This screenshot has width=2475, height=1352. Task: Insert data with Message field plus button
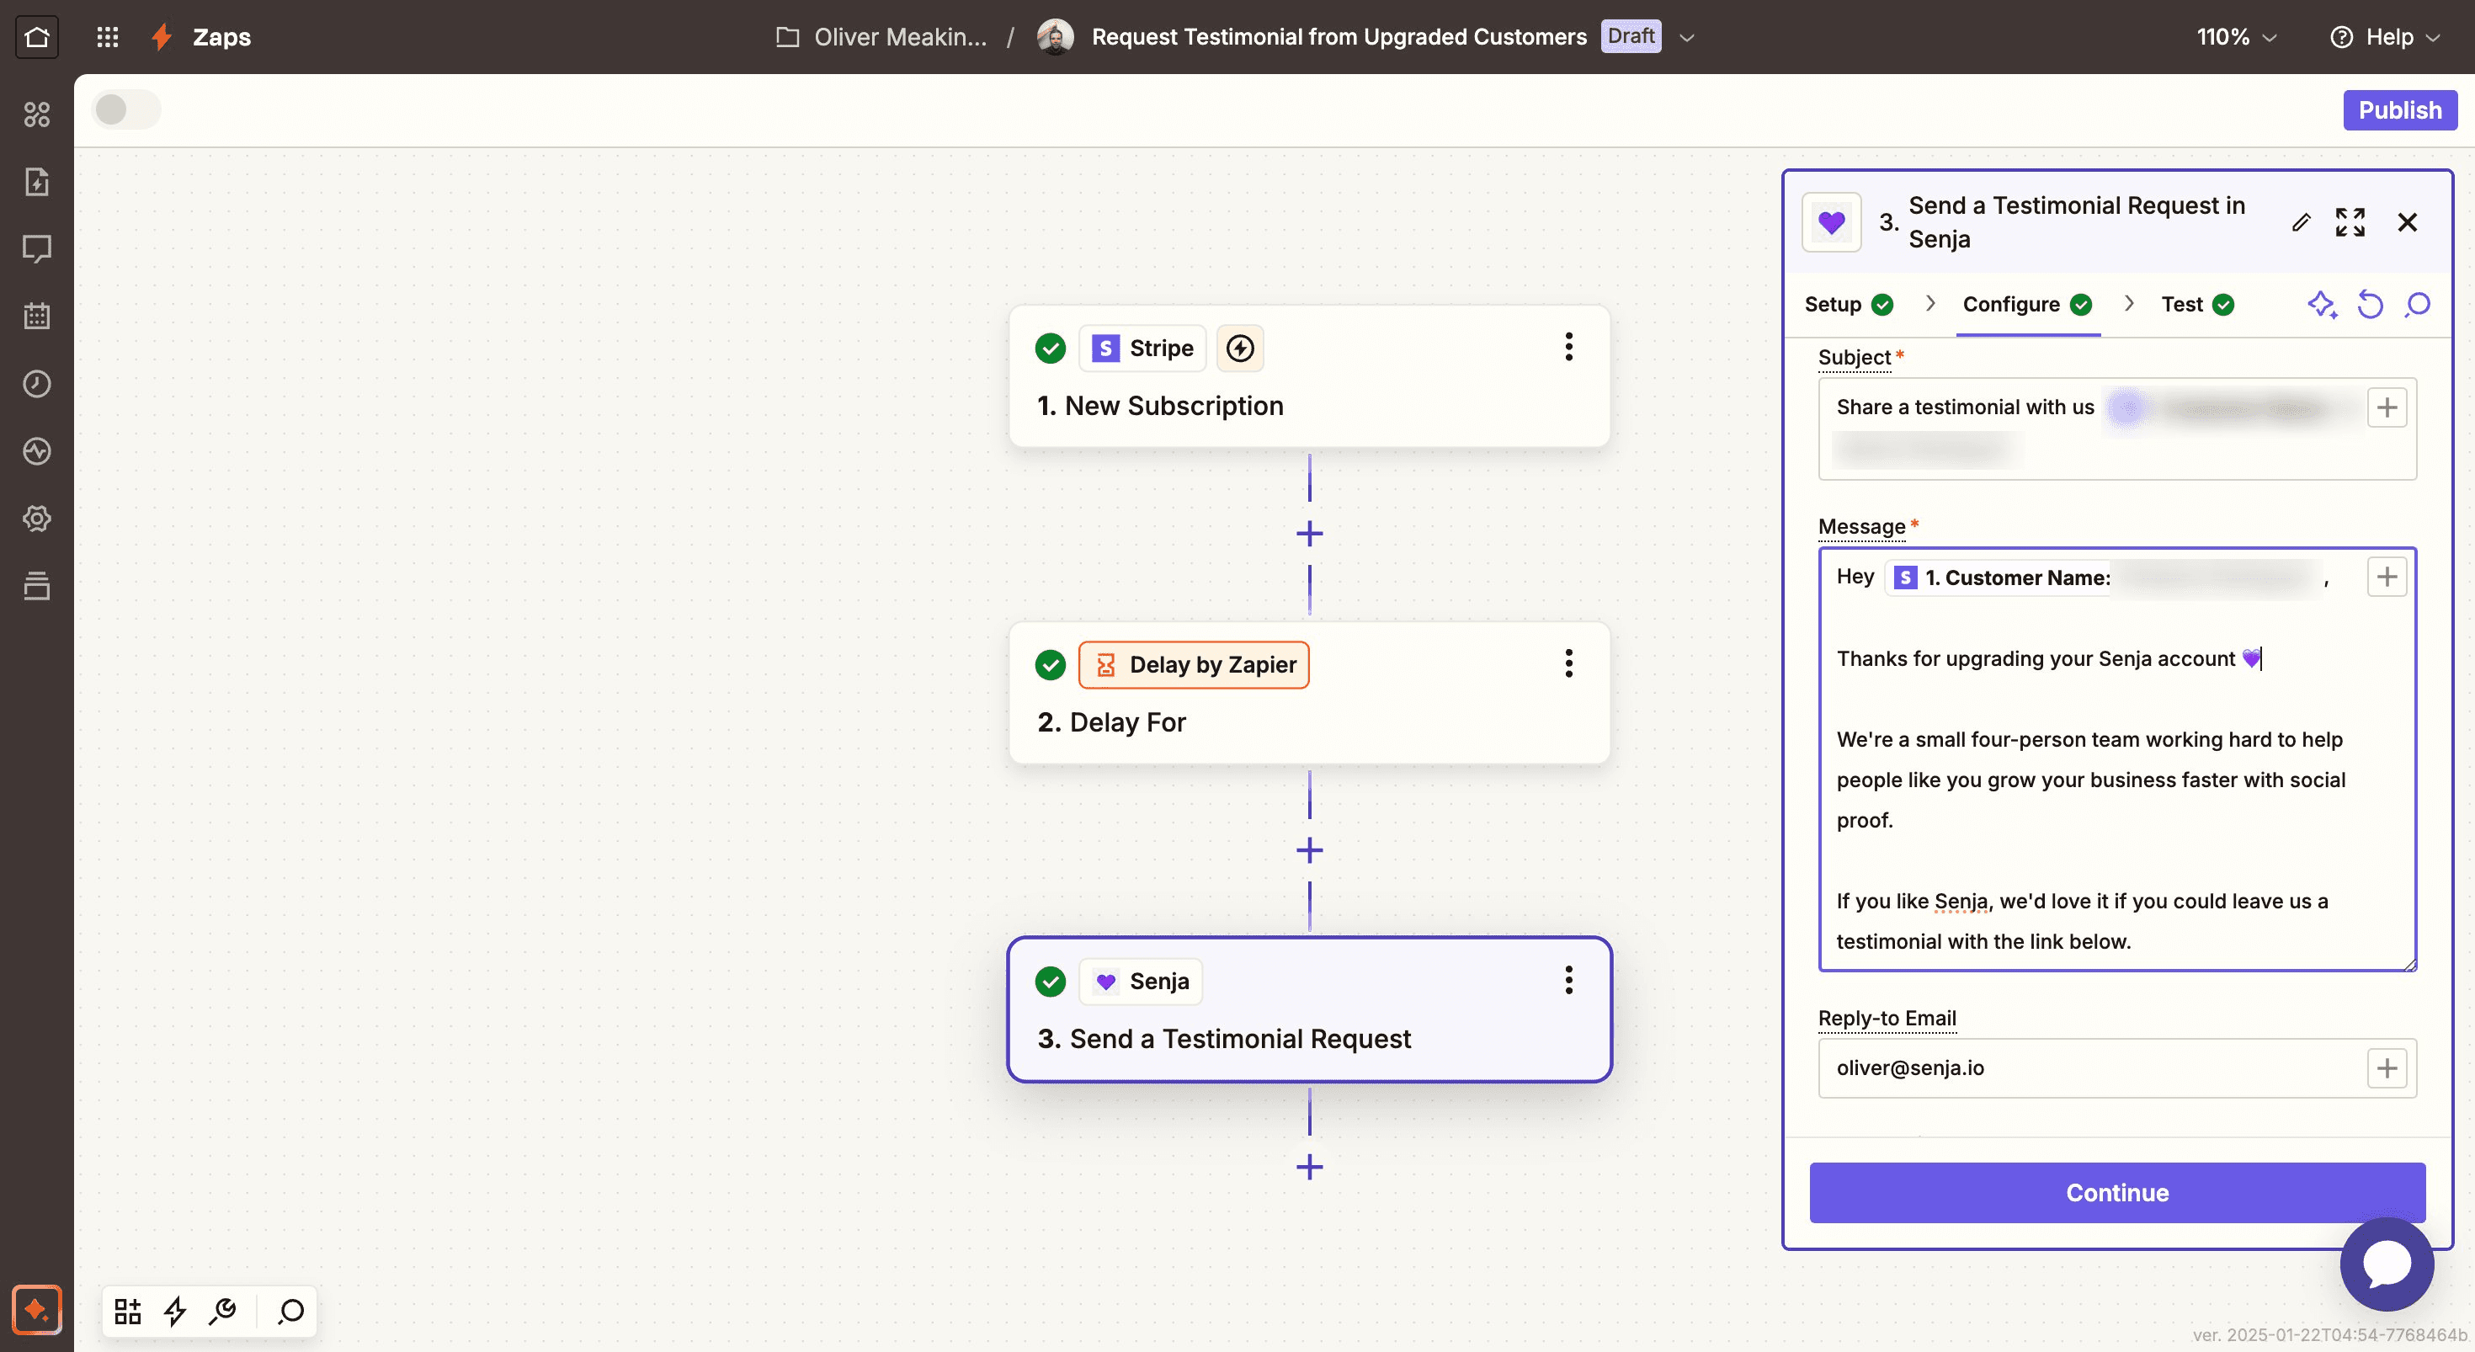pyautogui.click(x=2387, y=577)
